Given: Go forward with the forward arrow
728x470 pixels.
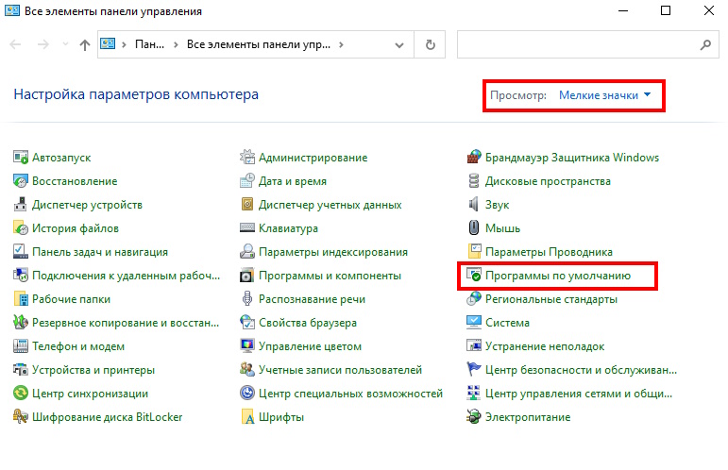Looking at the screenshot, I should pos(42,44).
